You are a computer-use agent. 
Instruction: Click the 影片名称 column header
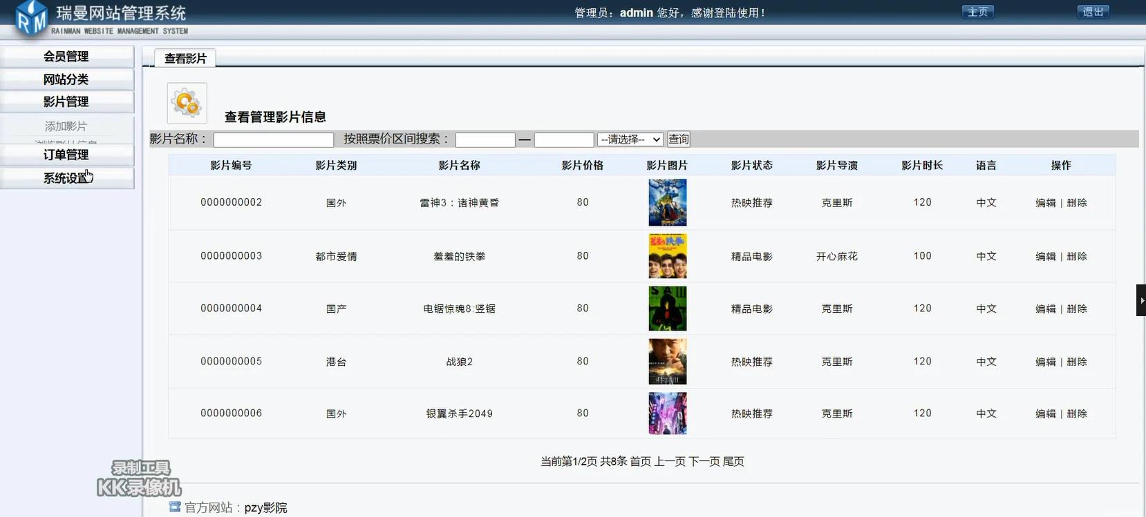tap(459, 165)
